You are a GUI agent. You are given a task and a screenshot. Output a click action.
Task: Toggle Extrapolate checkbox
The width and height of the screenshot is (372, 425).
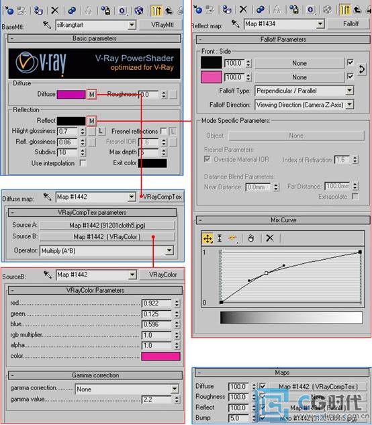tap(355, 197)
